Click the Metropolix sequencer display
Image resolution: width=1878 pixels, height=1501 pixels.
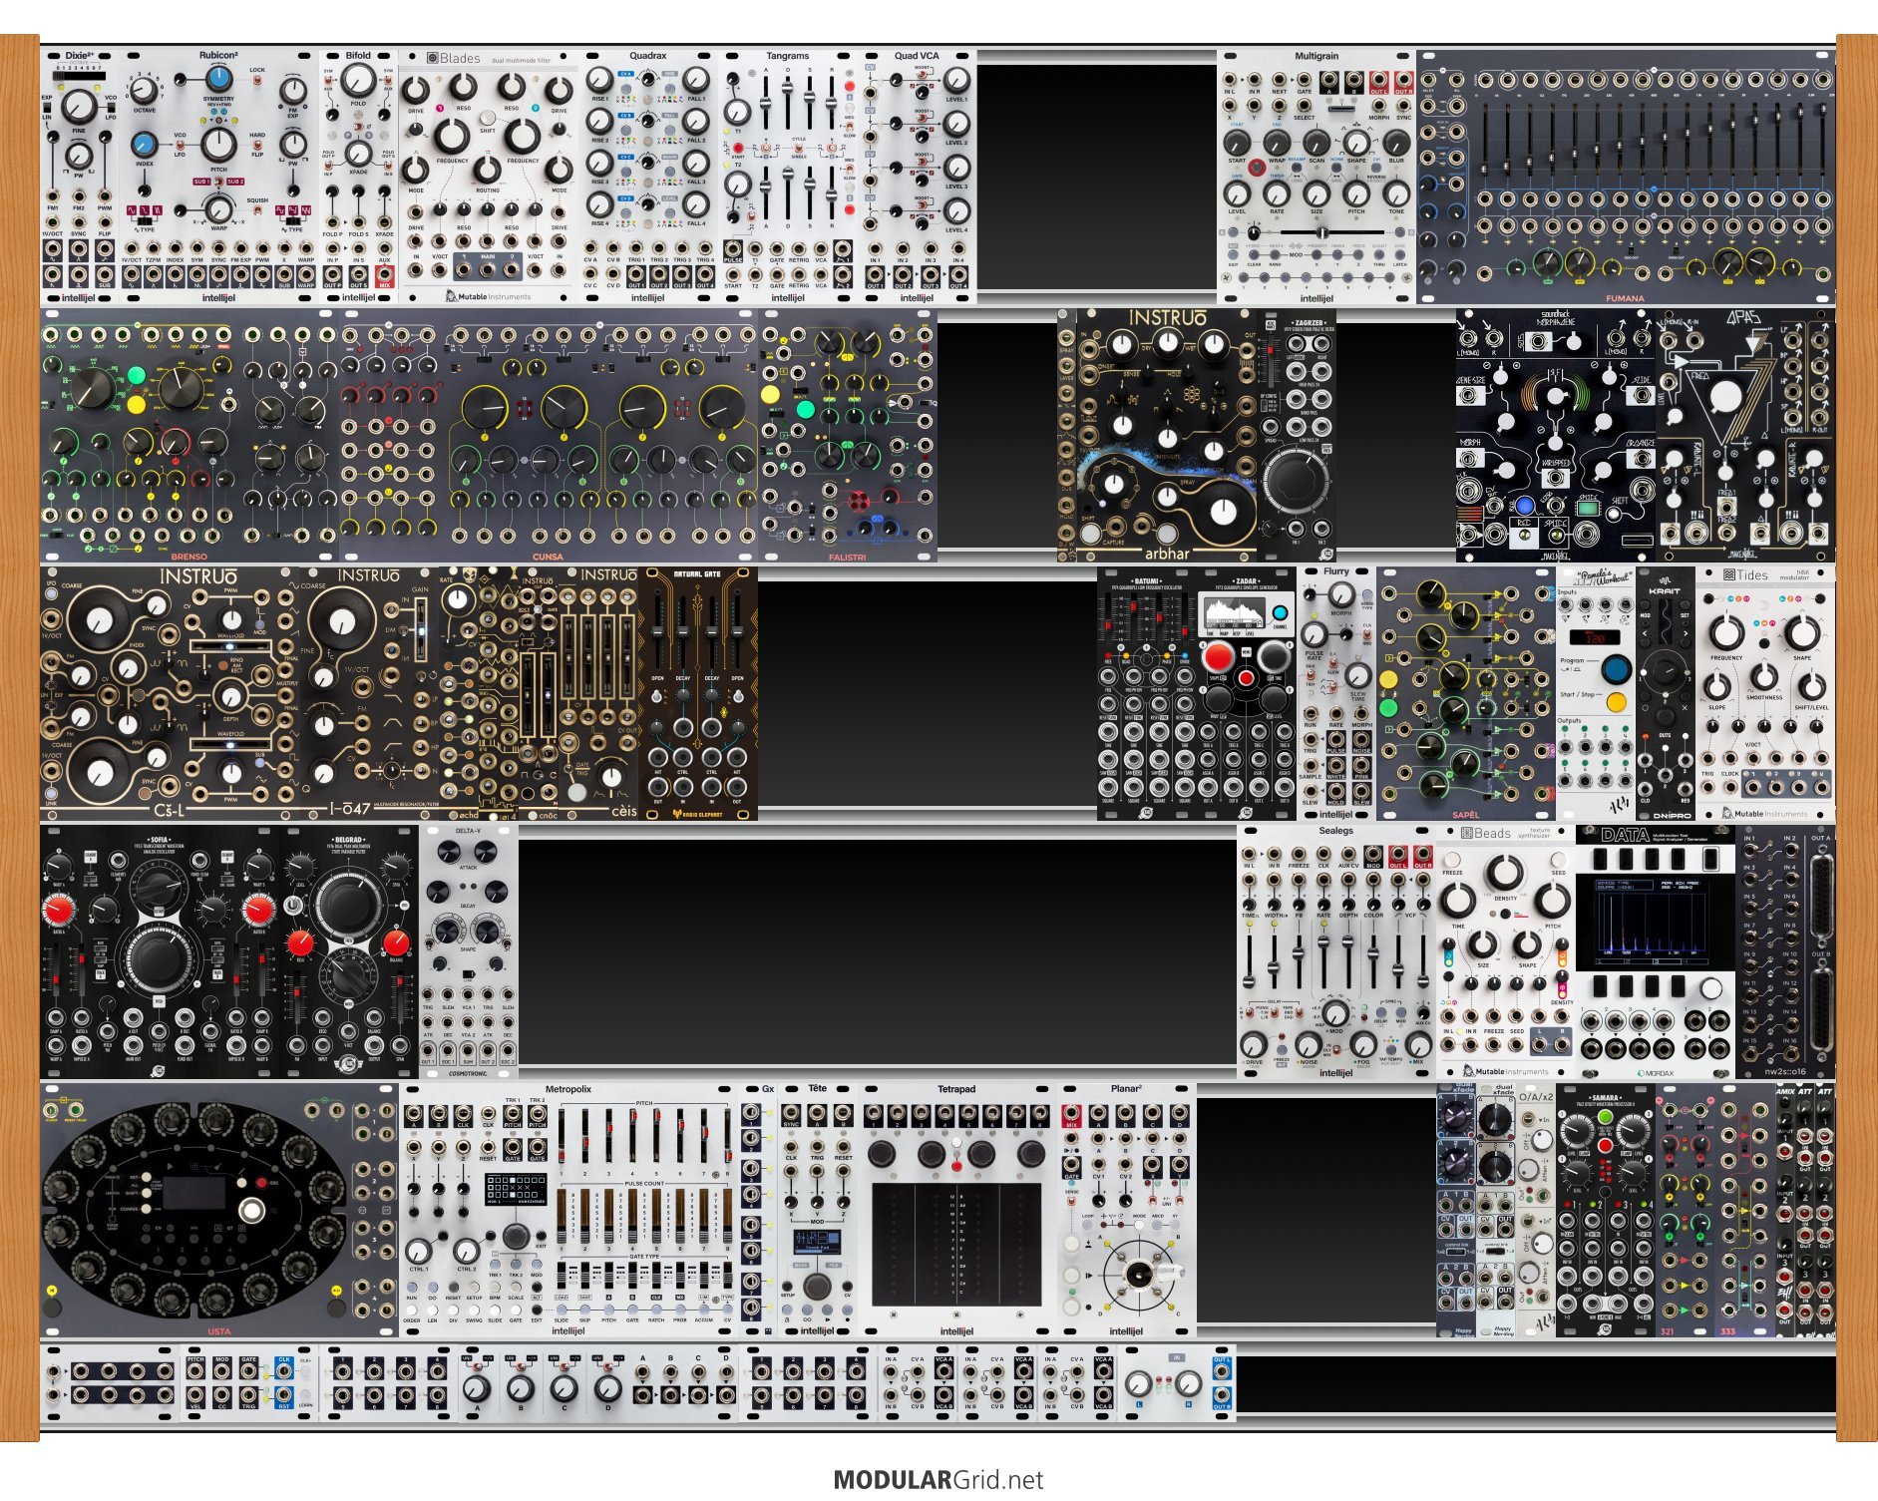(x=515, y=1189)
